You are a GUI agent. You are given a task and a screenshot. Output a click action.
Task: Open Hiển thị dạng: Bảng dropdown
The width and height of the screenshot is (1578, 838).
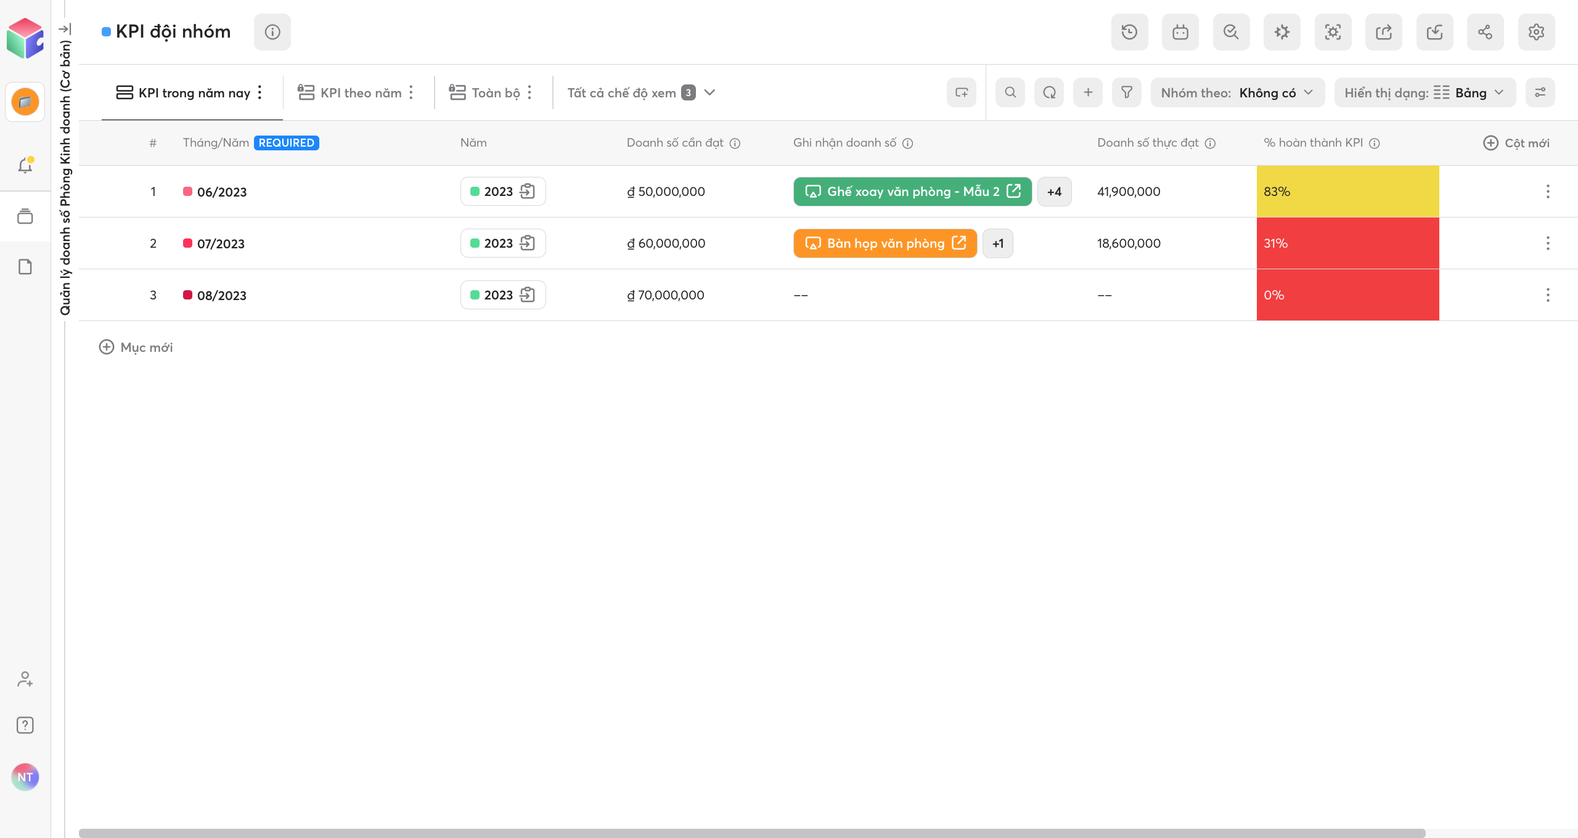click(1425, 92)
